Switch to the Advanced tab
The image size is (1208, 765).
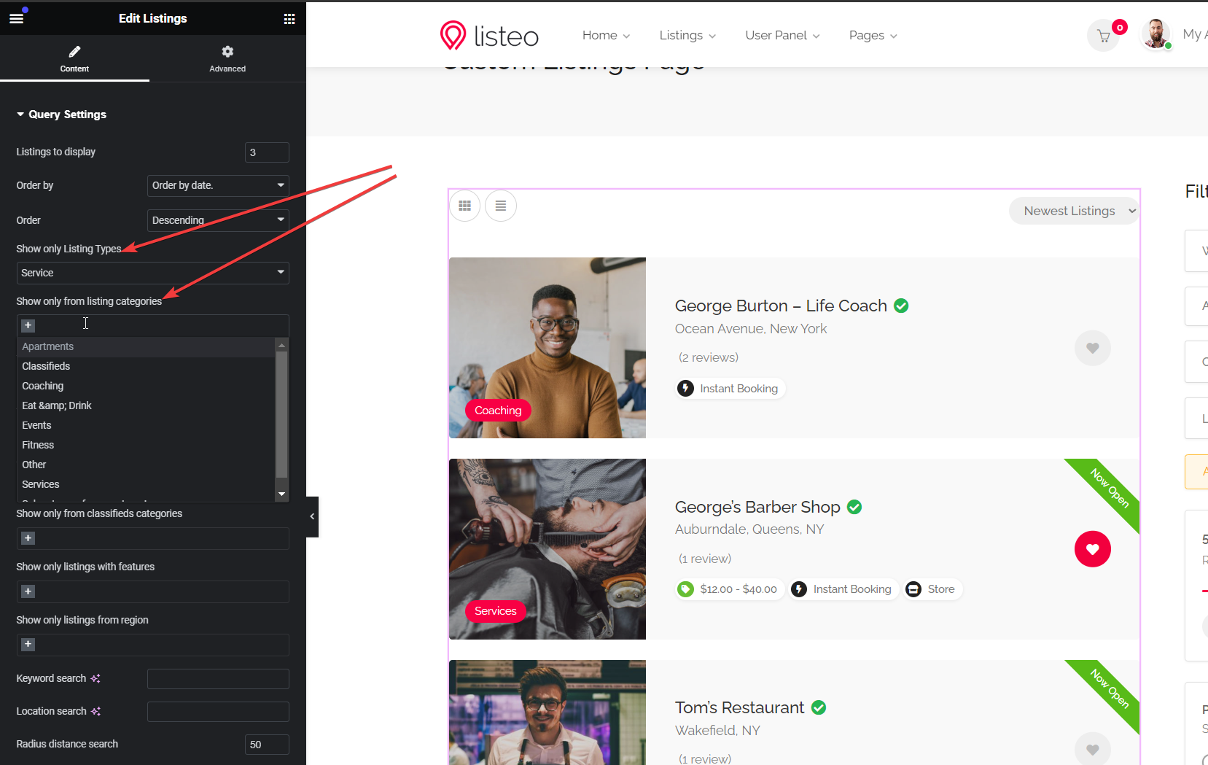click(x=227, y=58)
